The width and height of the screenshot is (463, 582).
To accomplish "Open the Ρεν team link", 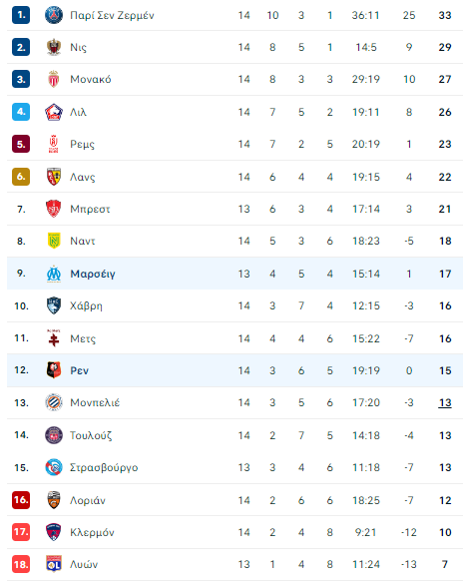I will click(80, 370).
